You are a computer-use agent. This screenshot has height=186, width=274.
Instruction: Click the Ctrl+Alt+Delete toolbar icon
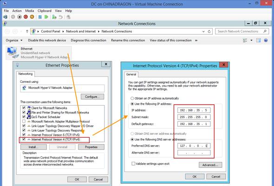click(x=6, y=17)
